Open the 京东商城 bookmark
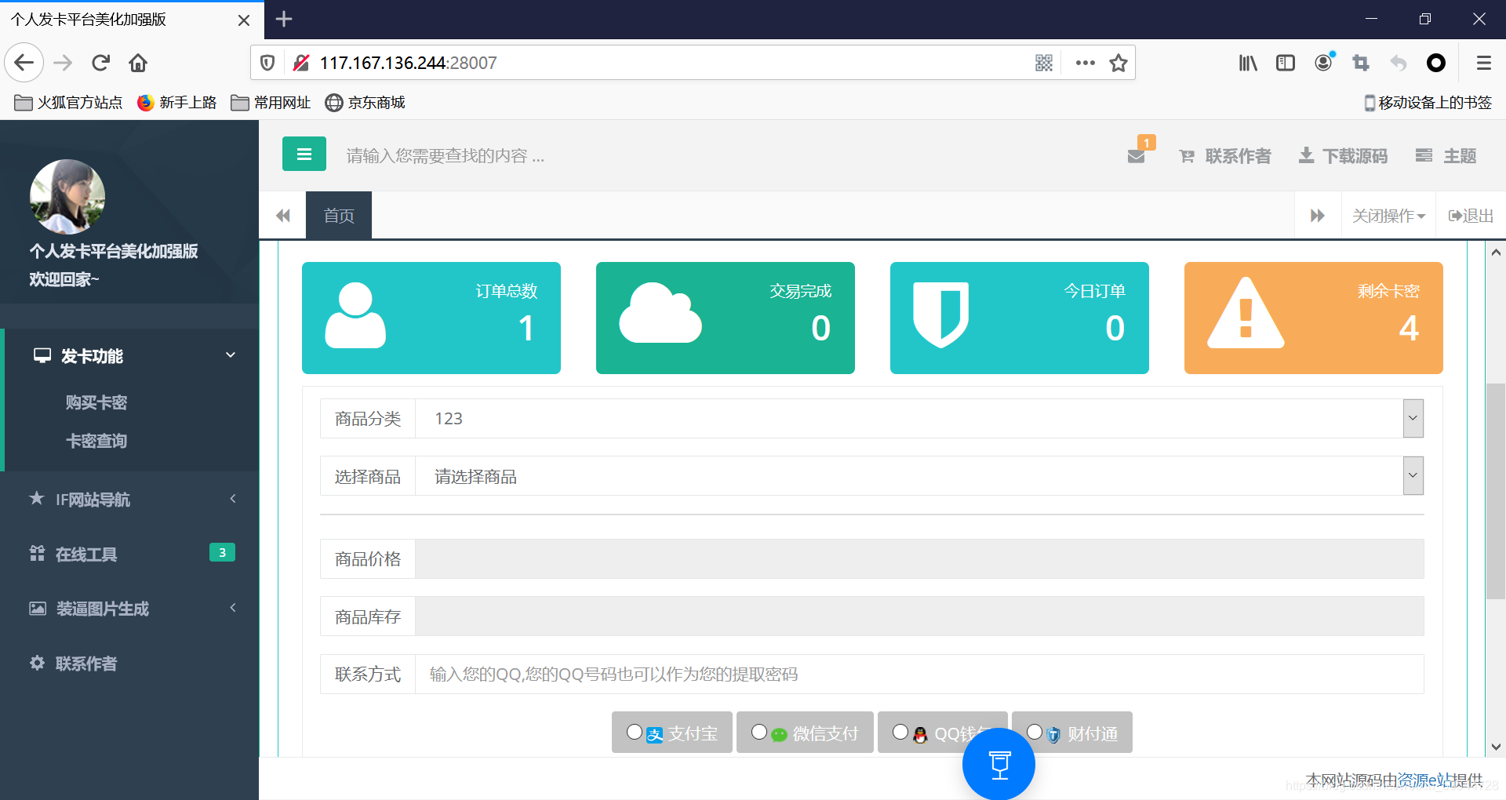 (366, 103)
